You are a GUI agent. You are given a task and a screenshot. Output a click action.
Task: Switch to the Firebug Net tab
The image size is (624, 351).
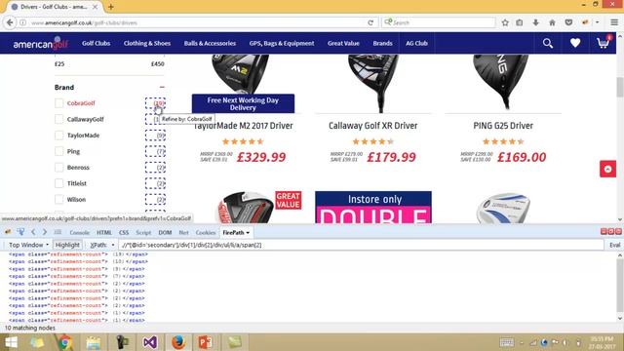[x=183, y=232]
